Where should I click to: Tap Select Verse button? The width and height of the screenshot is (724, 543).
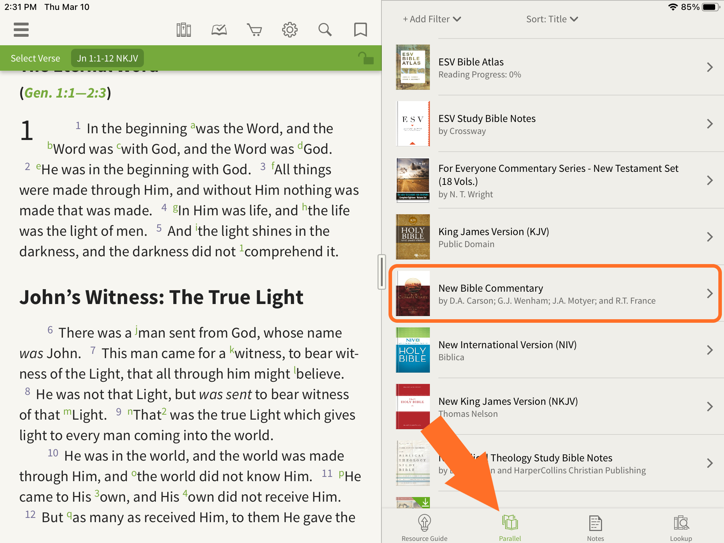coord(35,58)
